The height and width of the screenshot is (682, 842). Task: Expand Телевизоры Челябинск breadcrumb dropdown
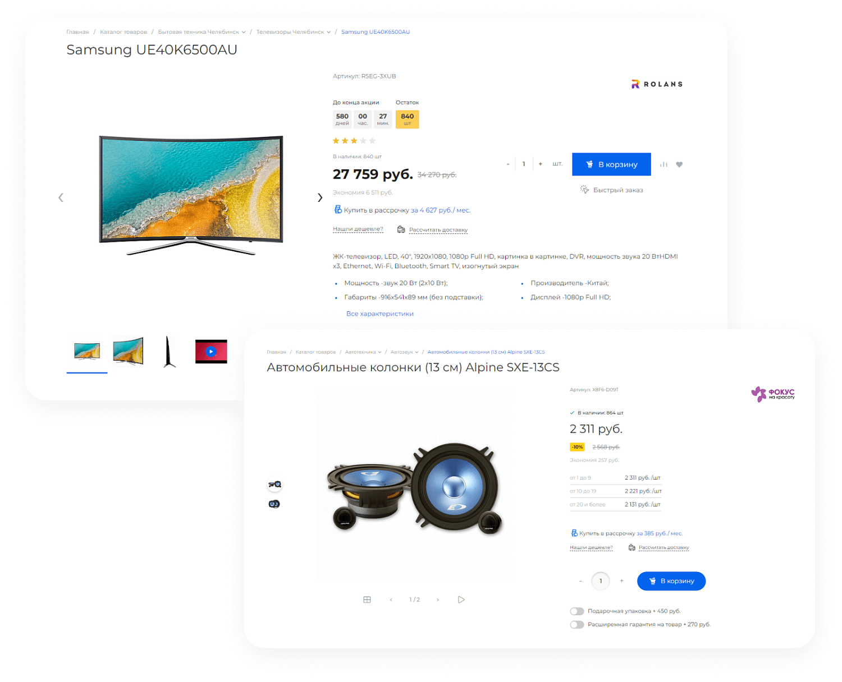click(329, 32)
